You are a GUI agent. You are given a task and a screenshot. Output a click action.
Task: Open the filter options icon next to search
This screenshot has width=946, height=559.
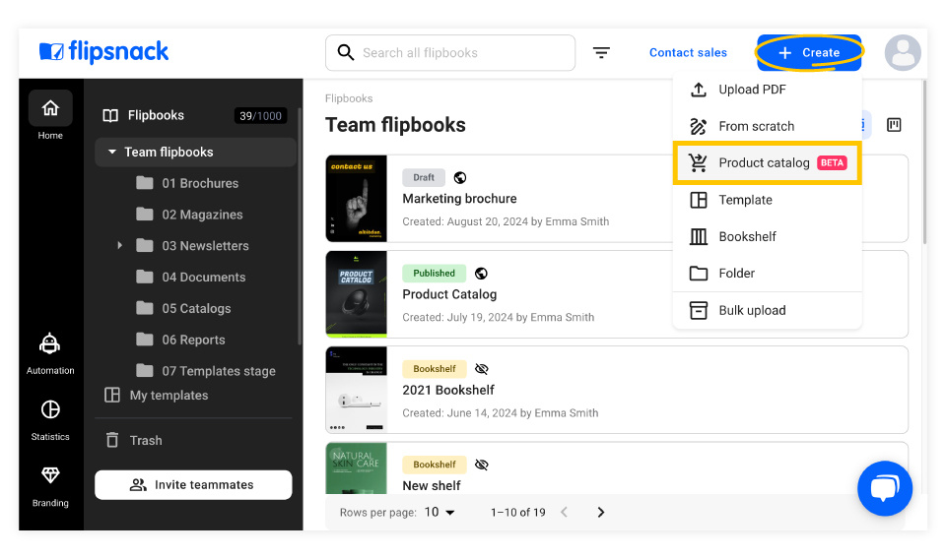click(x=601, y=53)
